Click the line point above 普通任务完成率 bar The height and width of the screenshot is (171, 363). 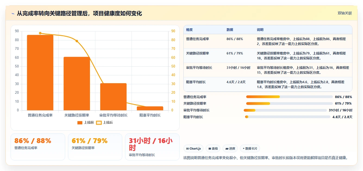tap(40, 33)
